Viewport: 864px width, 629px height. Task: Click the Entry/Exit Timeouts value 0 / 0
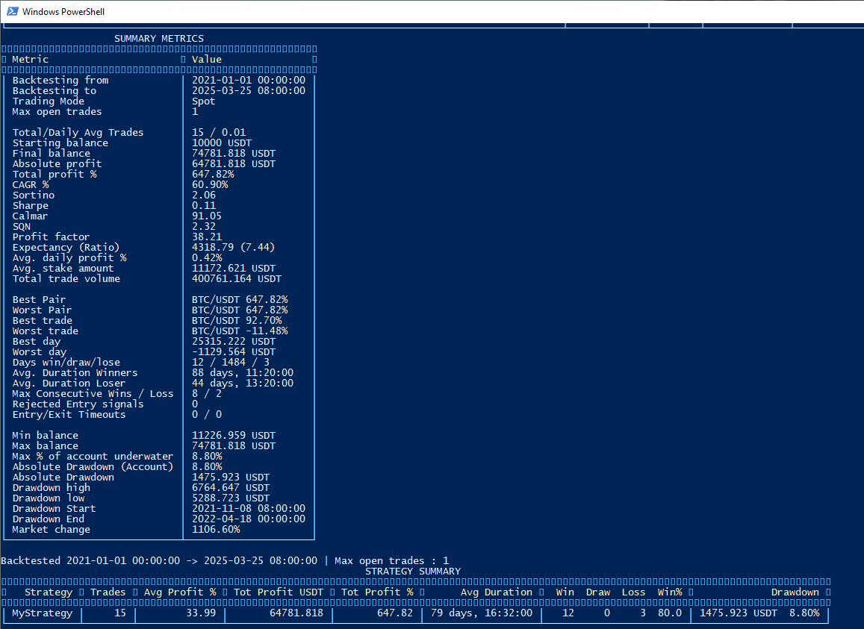coord(207,416)
